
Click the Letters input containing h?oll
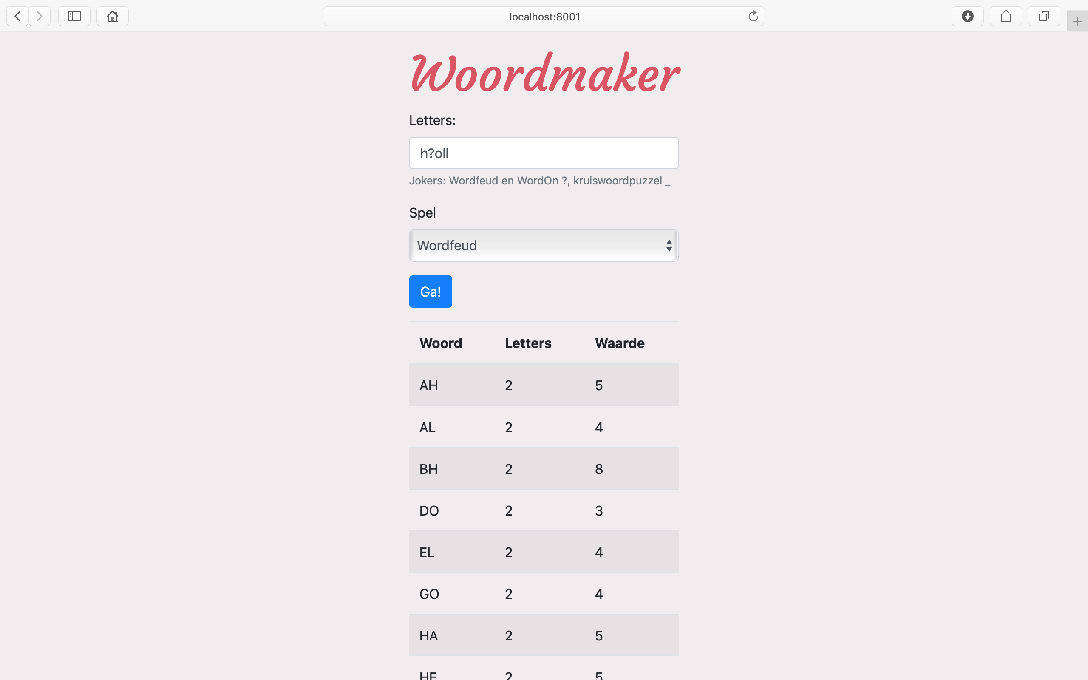point(544,153)
